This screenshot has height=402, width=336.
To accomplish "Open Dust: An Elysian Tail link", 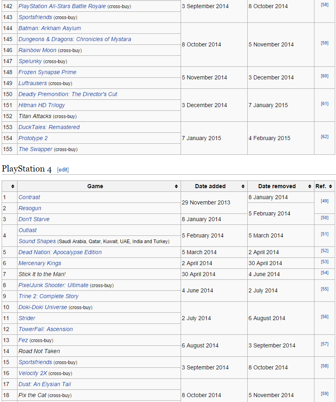I will (x=45, y=384).
